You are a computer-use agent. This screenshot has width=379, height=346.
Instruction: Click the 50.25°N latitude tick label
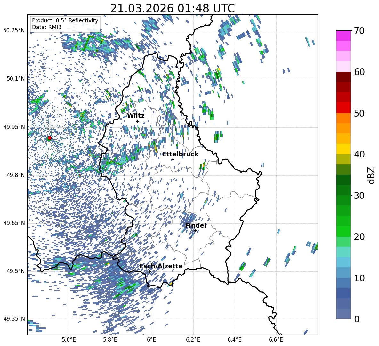[14, 31]
